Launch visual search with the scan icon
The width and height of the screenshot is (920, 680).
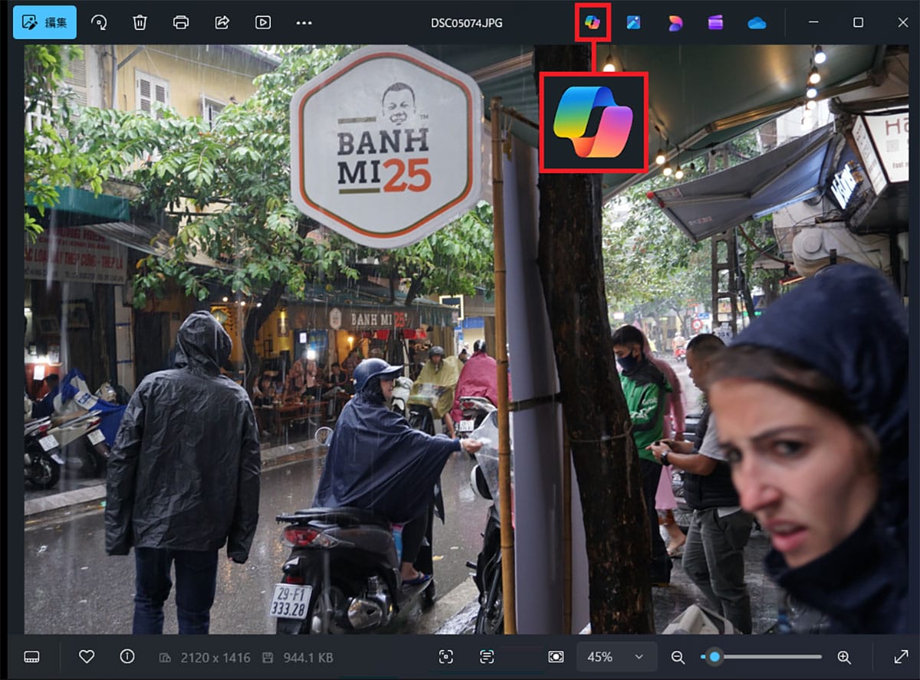447,657
